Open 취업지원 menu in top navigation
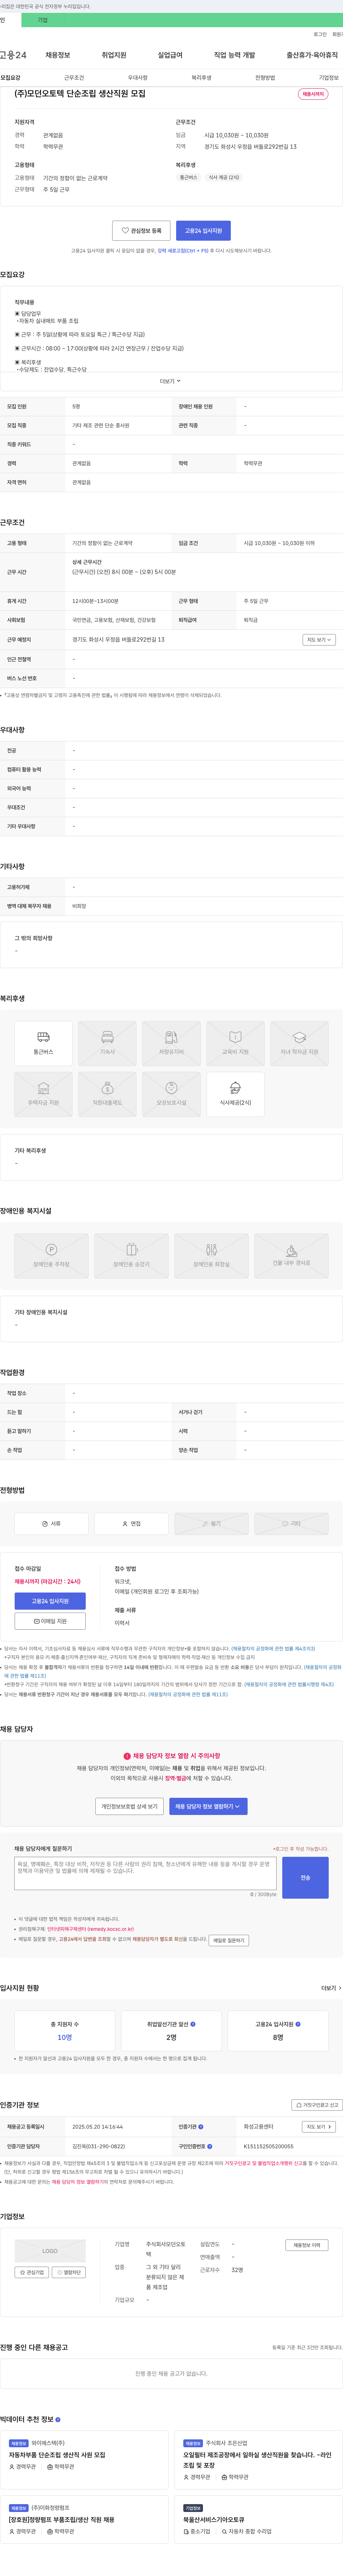 (114, 55)
